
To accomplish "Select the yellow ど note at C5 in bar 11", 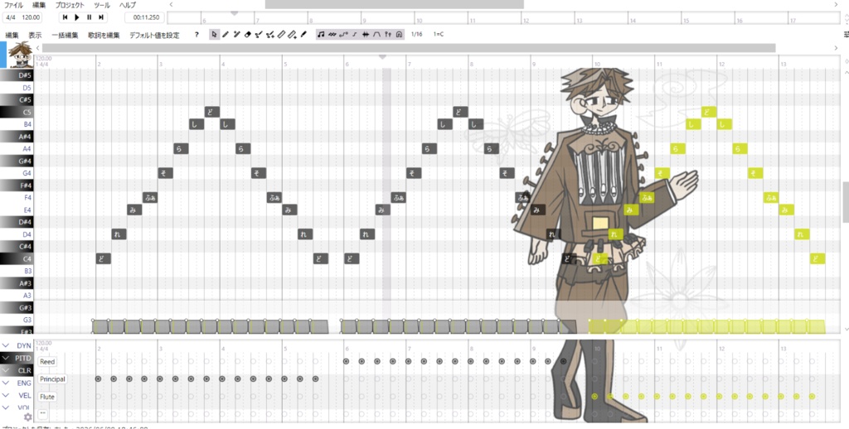I will click(709, 112).
